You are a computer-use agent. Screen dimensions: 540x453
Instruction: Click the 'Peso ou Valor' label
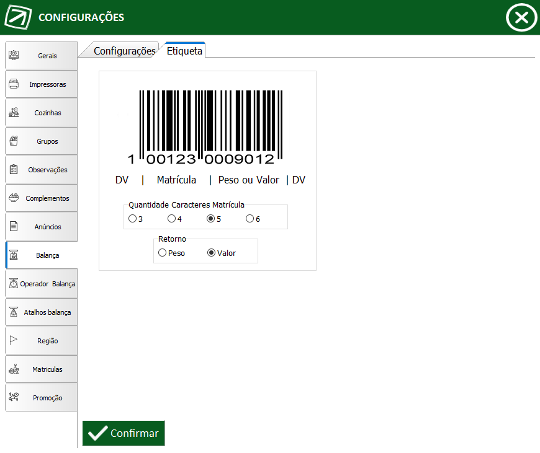249,180
